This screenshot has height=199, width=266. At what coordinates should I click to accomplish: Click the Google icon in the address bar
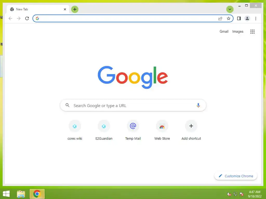tap(37, 18)
